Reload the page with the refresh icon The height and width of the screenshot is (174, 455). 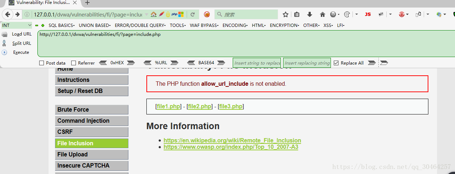pyautogui.click(x=193, y=14)
